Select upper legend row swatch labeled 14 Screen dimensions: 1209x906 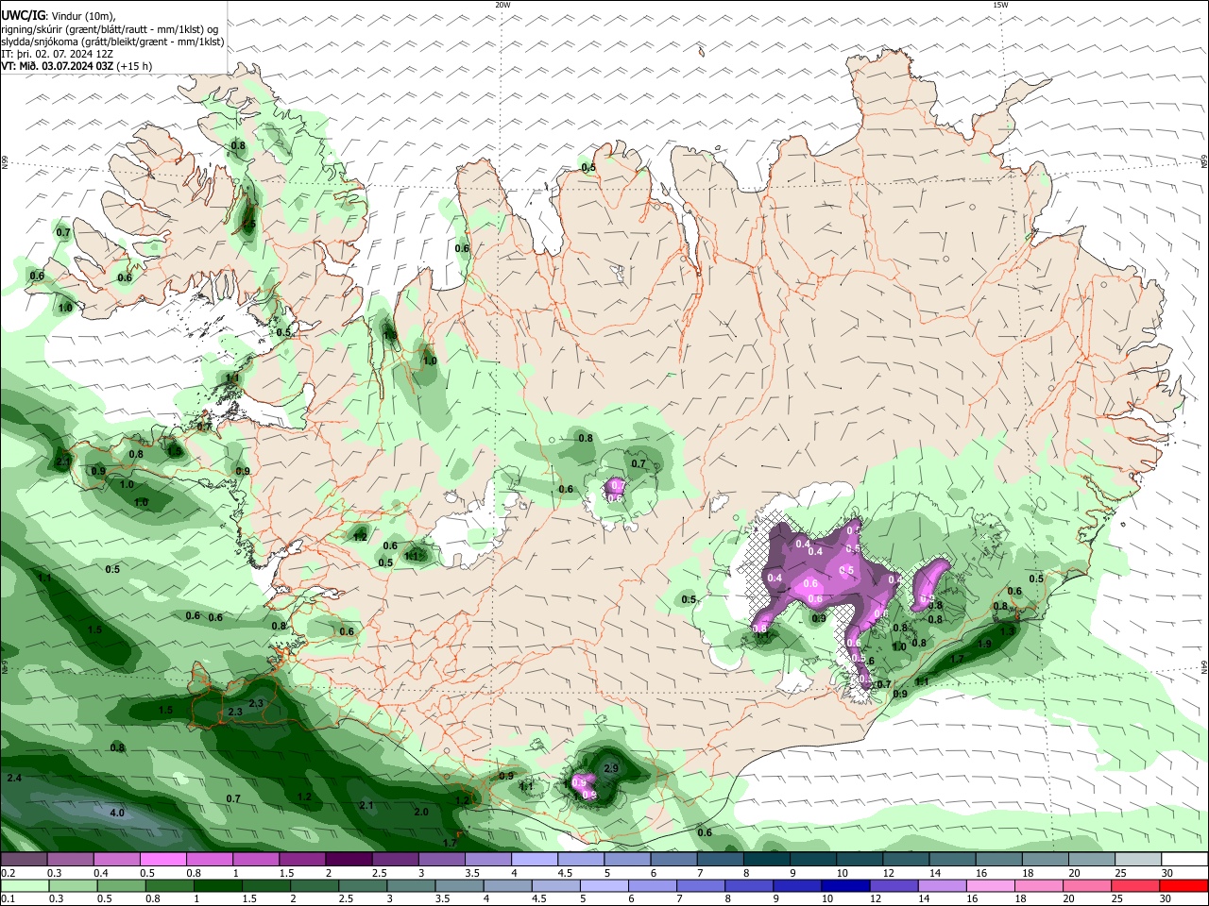[951, 859]
